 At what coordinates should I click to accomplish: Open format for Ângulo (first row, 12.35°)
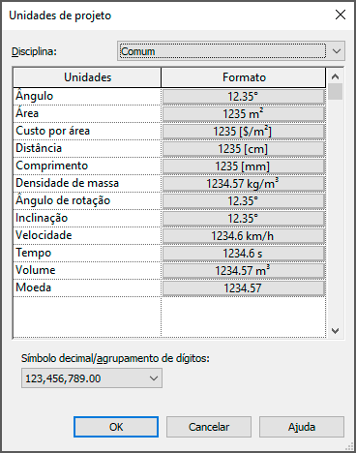click(244, 97)
